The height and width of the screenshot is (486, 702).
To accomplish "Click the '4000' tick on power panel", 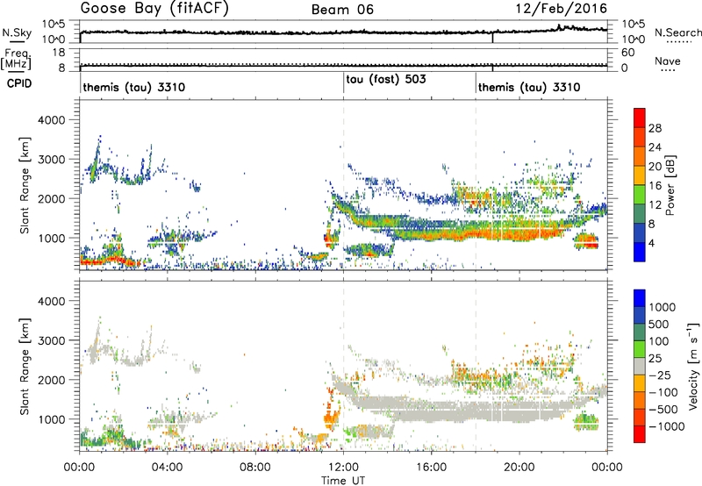I will (51, 120).
